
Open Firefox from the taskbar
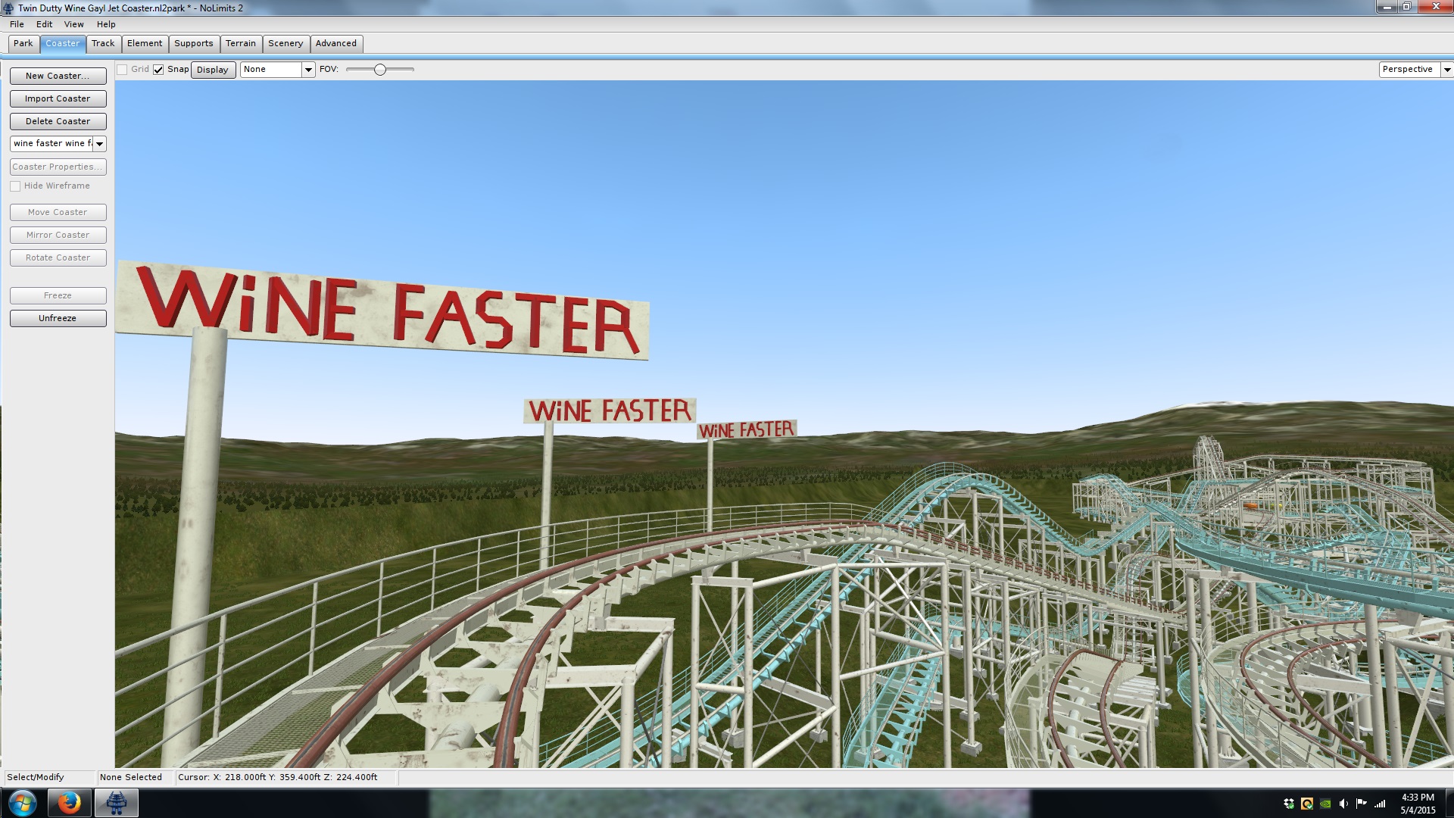click(x=69, y=803)
